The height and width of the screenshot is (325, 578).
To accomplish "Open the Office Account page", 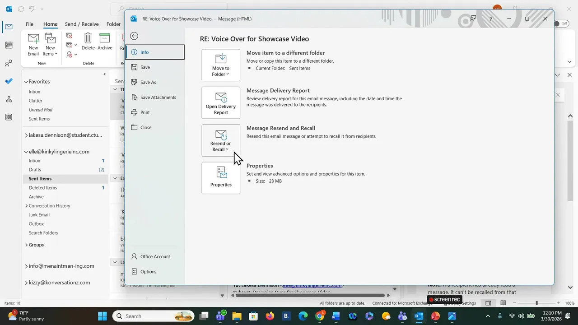I will pyautogui.click(x=155, y=256).
